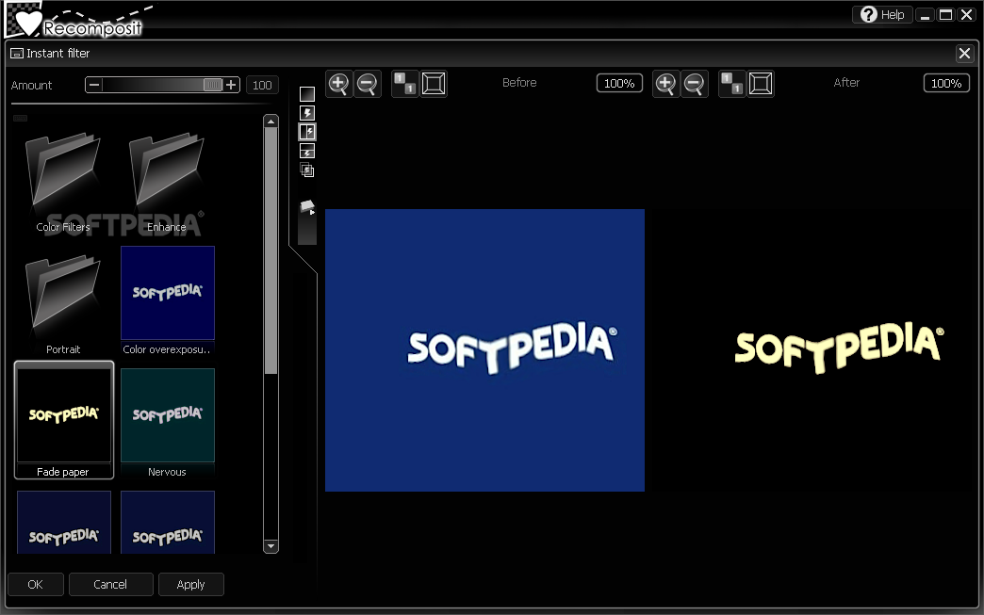Screen dimensions: 984x615
Task: Fit the After preview to window
Action: [761, 84]
